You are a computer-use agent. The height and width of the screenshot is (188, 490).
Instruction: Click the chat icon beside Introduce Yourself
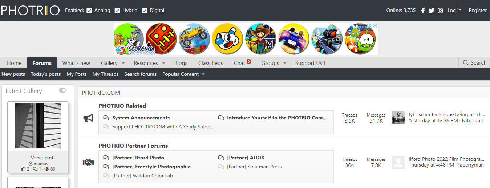(221, 118)
